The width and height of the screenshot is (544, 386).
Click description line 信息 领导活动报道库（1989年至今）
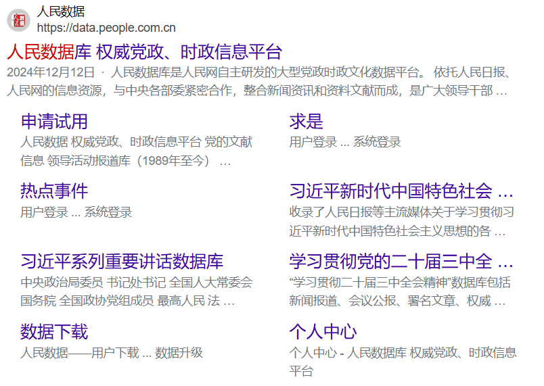click(125, 161)
